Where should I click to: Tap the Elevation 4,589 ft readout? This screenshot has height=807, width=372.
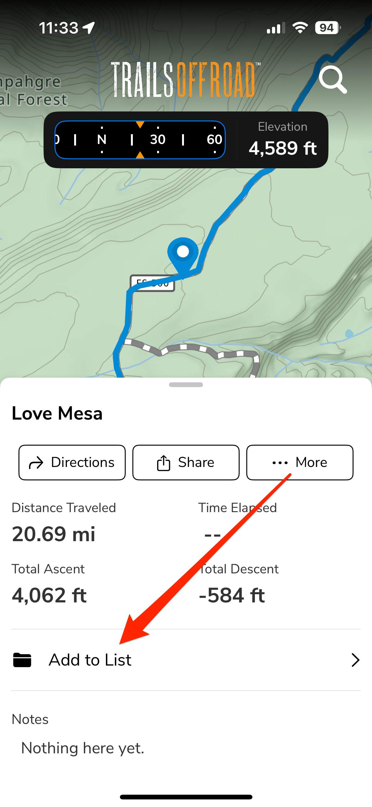pos(283,140)
